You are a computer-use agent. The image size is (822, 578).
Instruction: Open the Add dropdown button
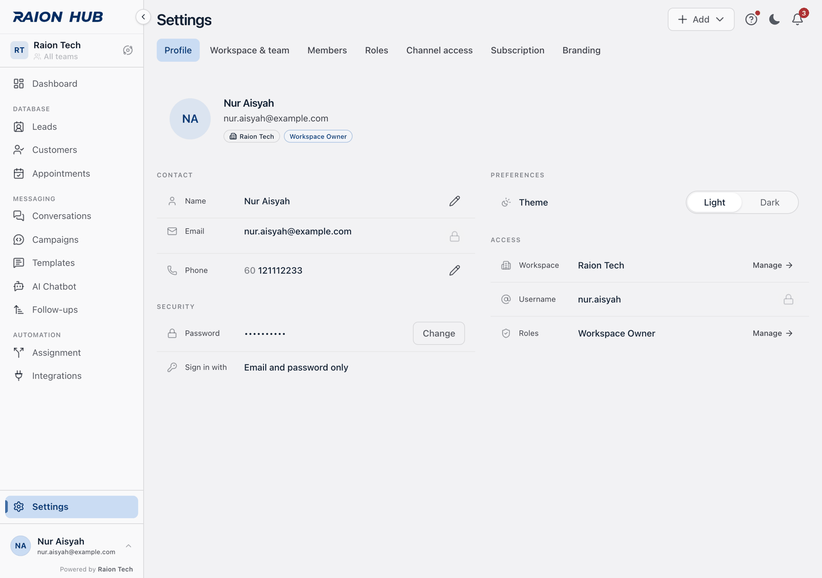[x=701, y=20]
